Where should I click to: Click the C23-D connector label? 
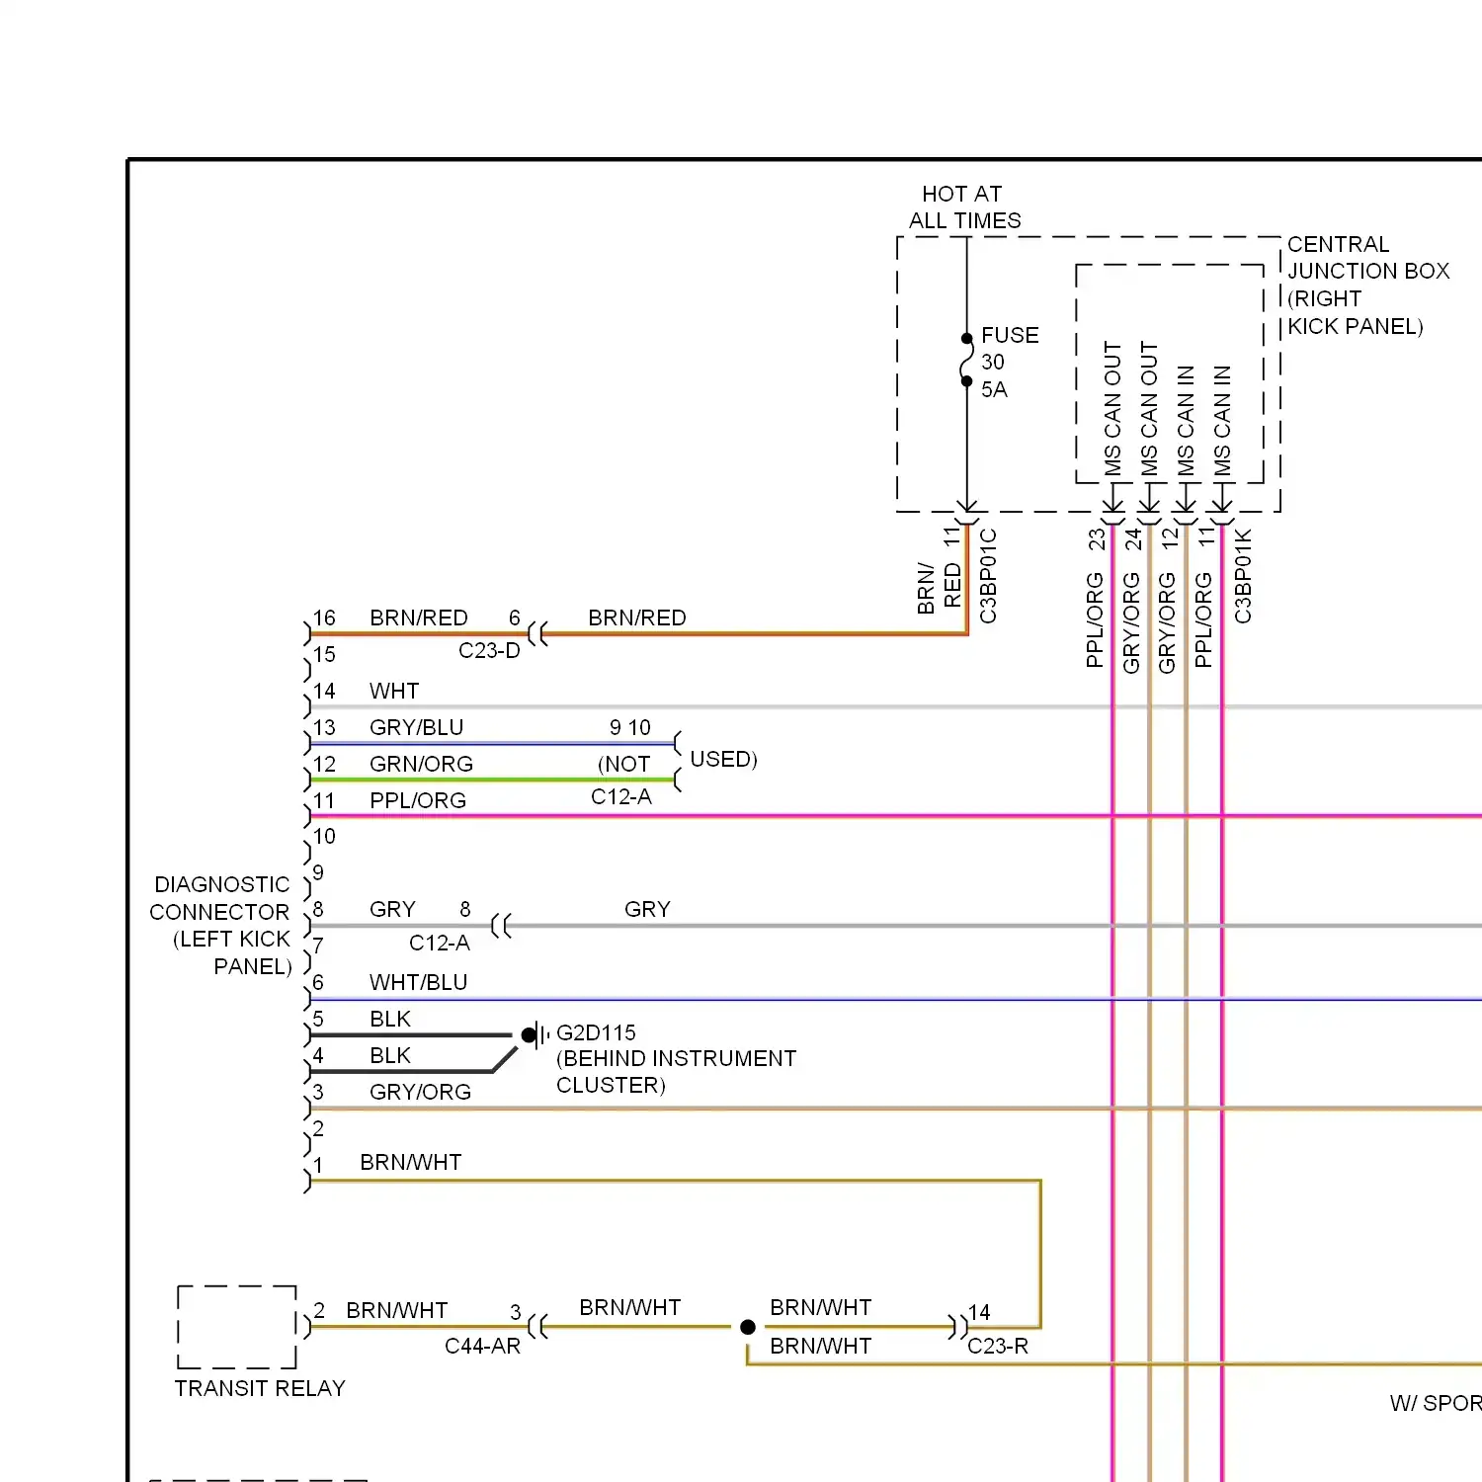pyautogui.click(x=489, y=651)
